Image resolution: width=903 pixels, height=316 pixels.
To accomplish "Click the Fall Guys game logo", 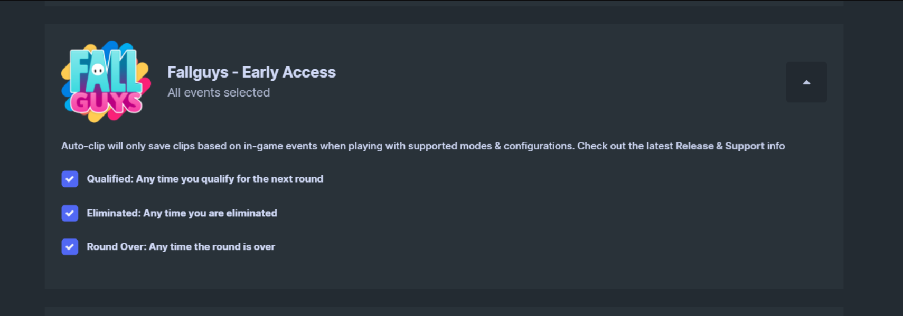I will tap(106, 81).
